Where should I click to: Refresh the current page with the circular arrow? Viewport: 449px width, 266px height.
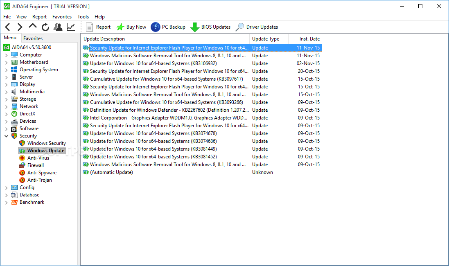point(45,27)
